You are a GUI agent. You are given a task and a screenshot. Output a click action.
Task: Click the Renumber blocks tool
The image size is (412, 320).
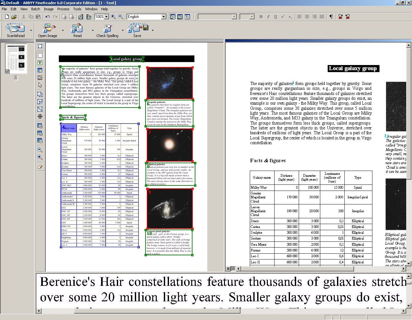pos(40,109)
